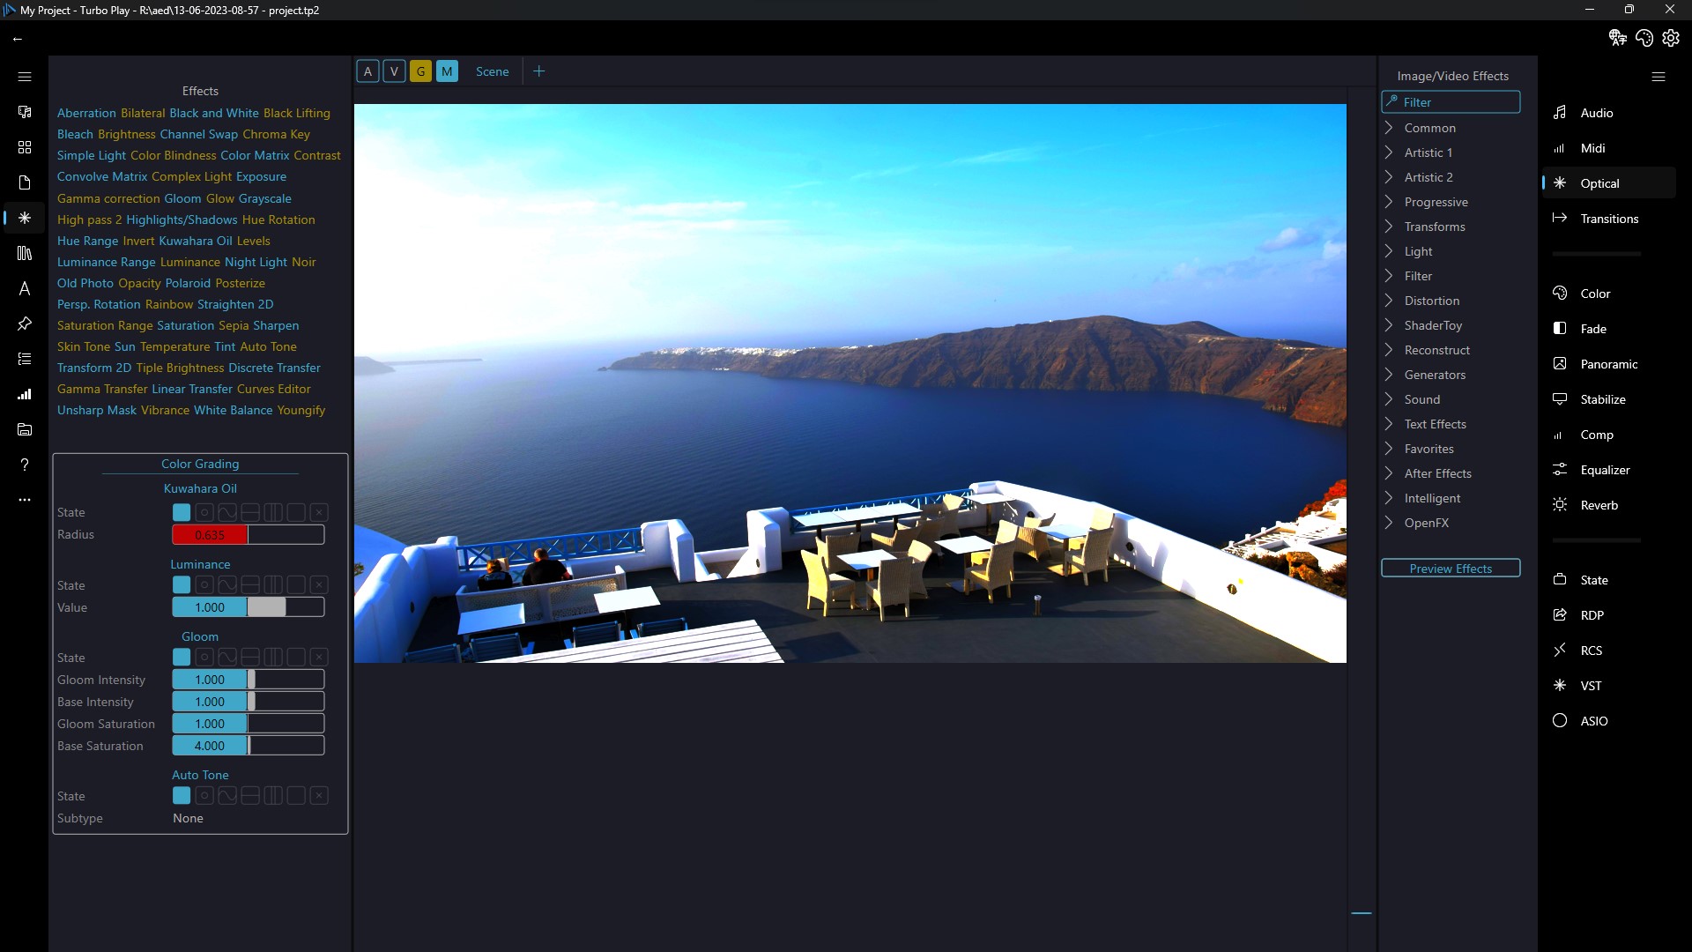
Task: Add new scene with plus button
Action: coord(539,71)
